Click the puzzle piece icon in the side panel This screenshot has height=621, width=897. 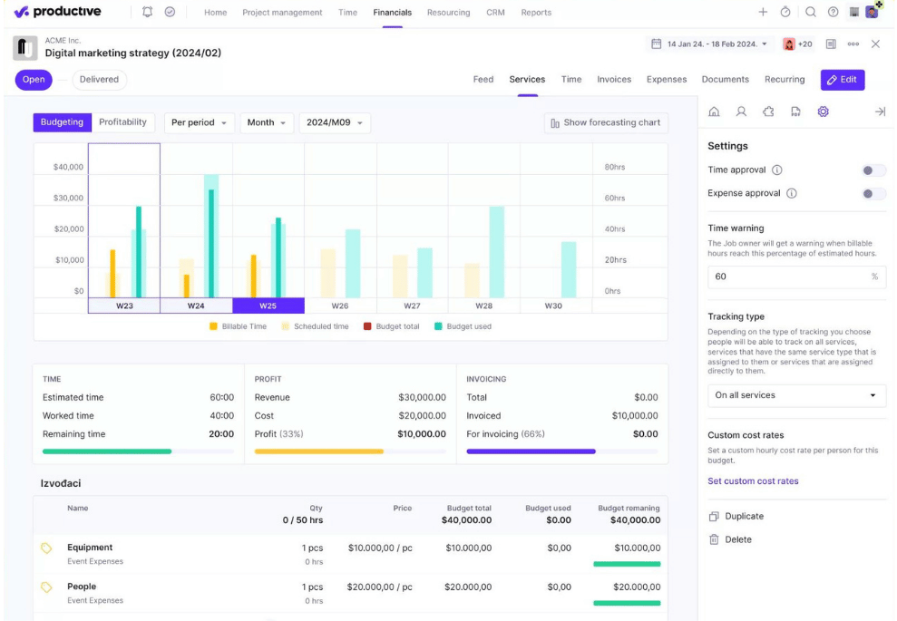[768, 112]
